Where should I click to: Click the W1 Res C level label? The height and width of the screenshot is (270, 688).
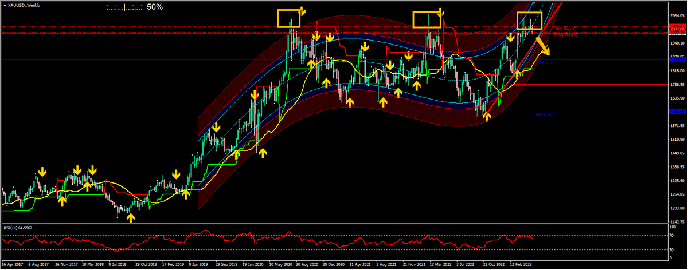tap(566, 28)
